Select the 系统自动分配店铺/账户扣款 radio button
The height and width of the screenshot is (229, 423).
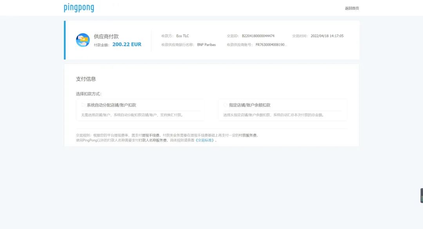(x=83, y=105)
